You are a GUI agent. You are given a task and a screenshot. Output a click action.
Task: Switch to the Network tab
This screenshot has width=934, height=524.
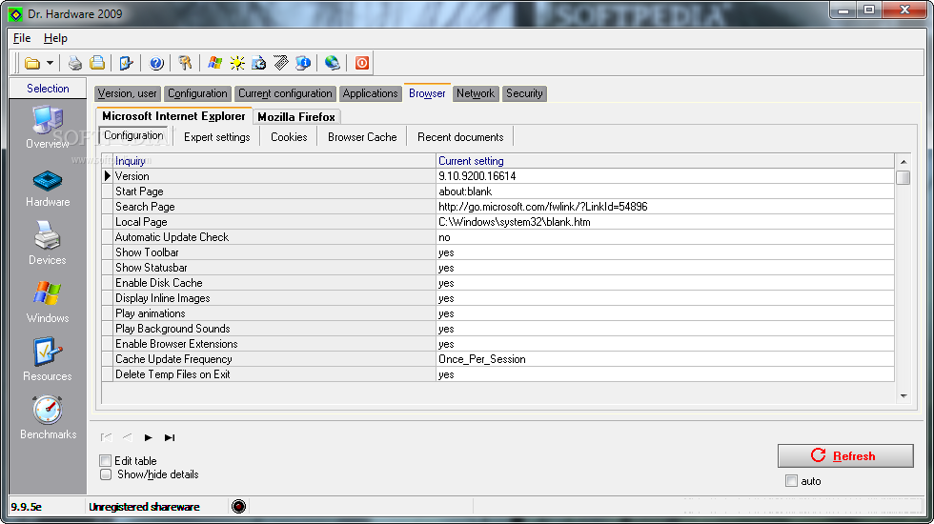(x=476, y=93)
